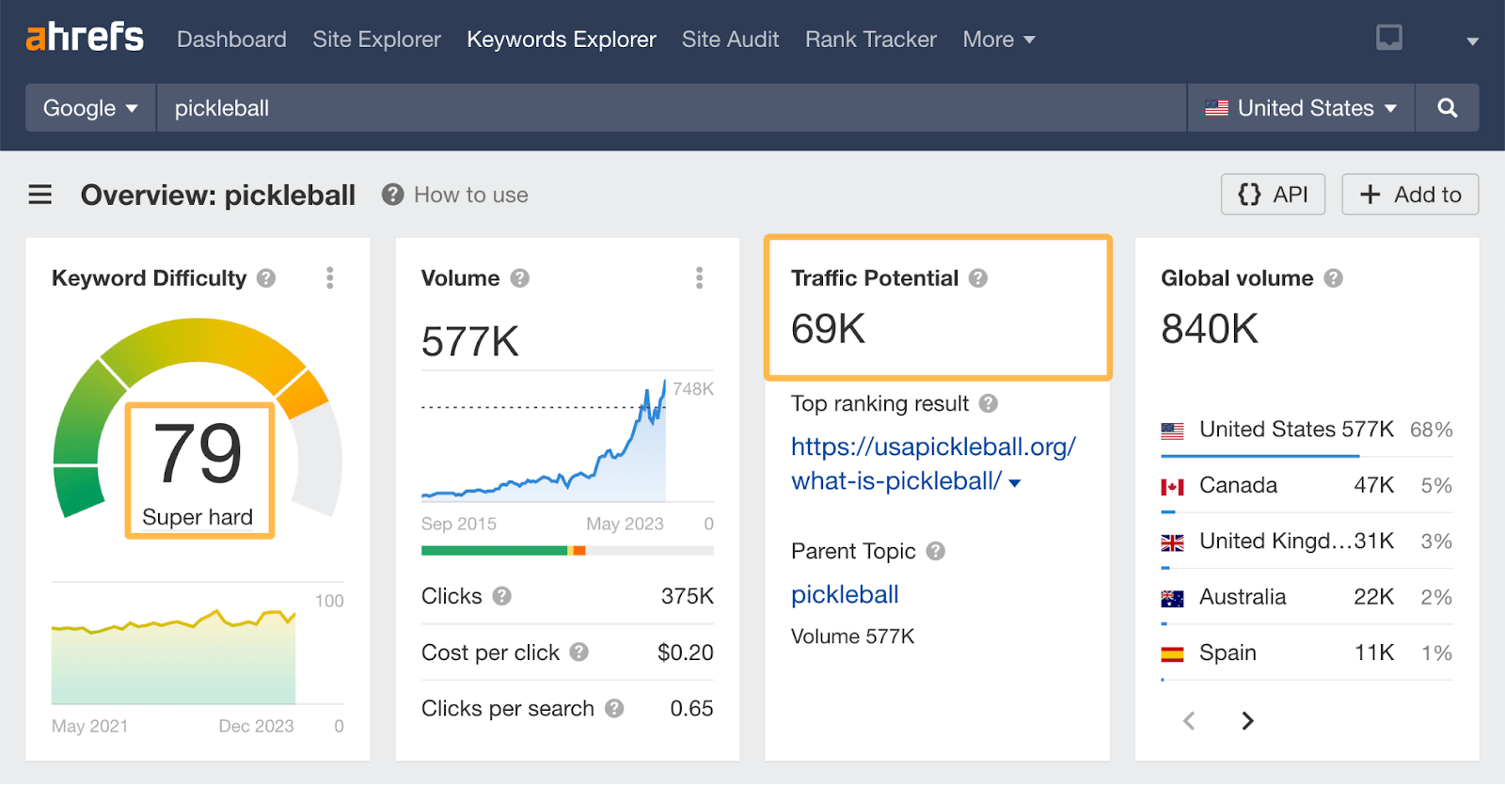Screen dimensions: 1505x785
Task: Click help icon next to Parent Topic
Action: click(x=935, y=551)
